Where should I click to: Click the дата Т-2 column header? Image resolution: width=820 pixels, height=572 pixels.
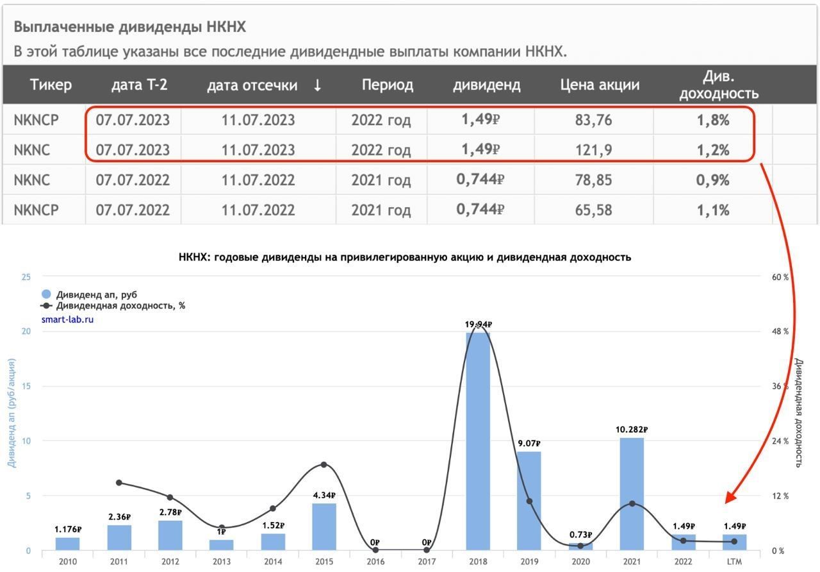pyautogui.click(x=139, y=85)
